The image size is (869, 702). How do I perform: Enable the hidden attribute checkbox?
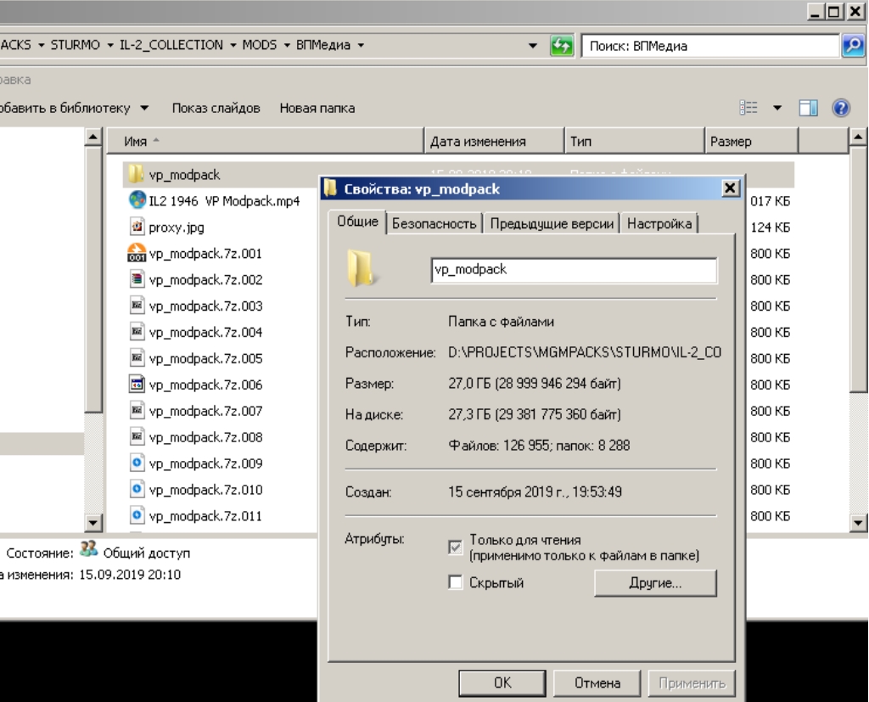tap(455, 582)
